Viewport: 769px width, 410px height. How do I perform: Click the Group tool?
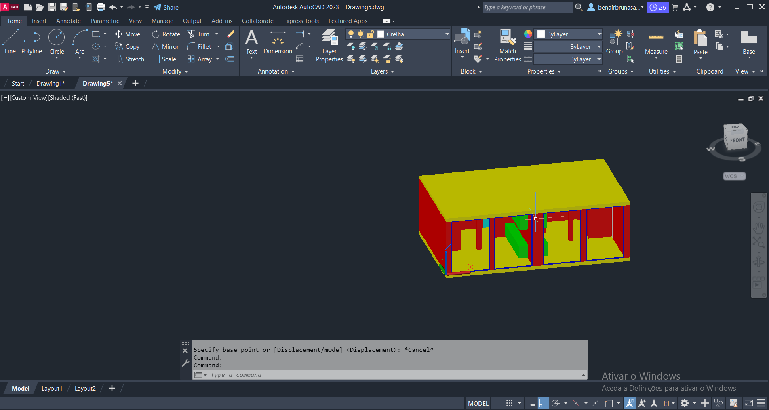[x=614, y=42]
